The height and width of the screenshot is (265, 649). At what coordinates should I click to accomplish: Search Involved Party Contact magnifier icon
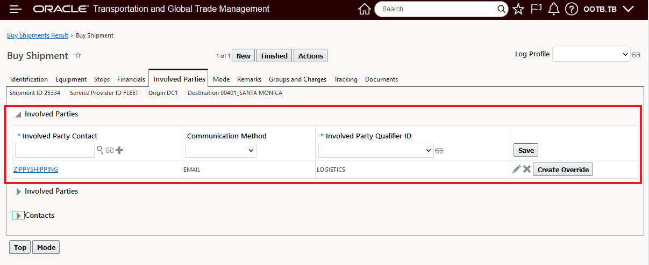(100, 150)
